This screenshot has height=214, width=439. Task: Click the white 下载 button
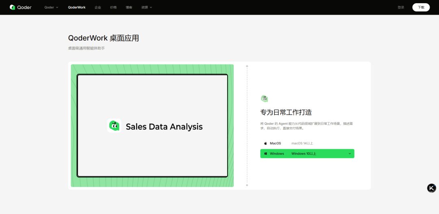coord(421,7)
